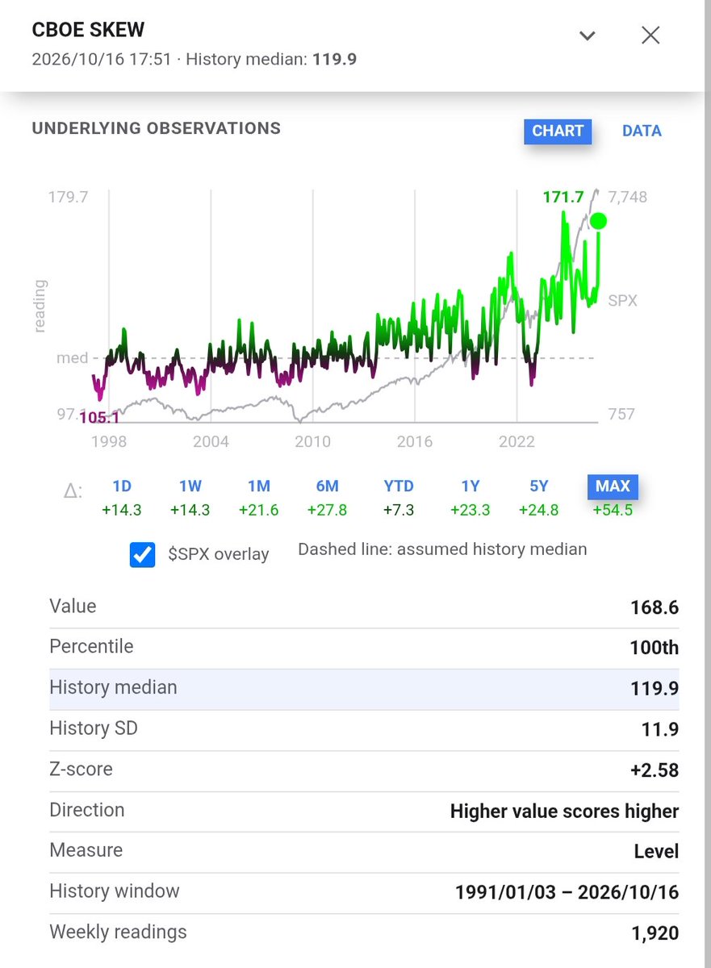The height and width of the screenshot is (968, 711).
Task: Select the YTD change period
Action: click(x=399, y=486)
